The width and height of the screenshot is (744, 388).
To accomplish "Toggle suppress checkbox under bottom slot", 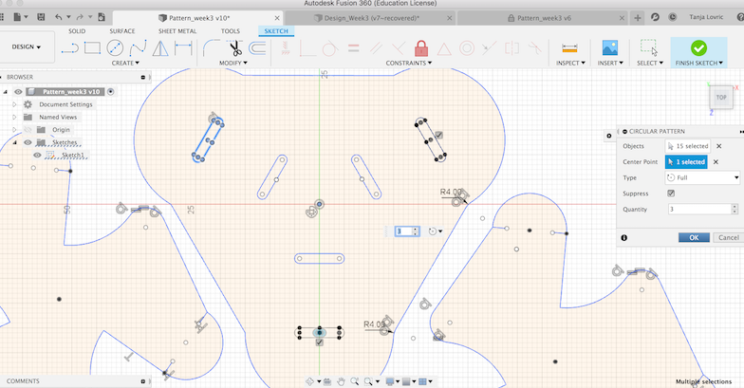I will [x=319, y=342].
